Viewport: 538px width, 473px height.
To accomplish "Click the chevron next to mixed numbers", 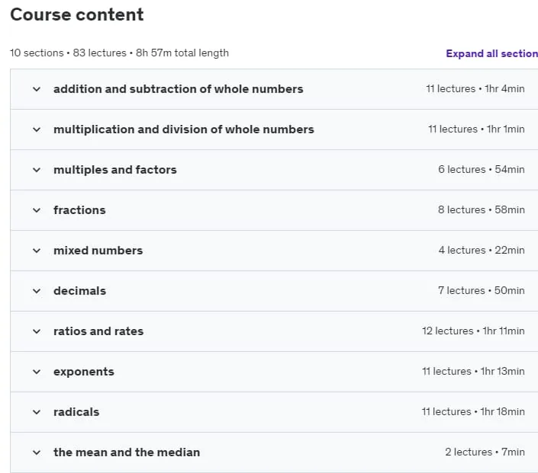I will (x=37, y=251).
